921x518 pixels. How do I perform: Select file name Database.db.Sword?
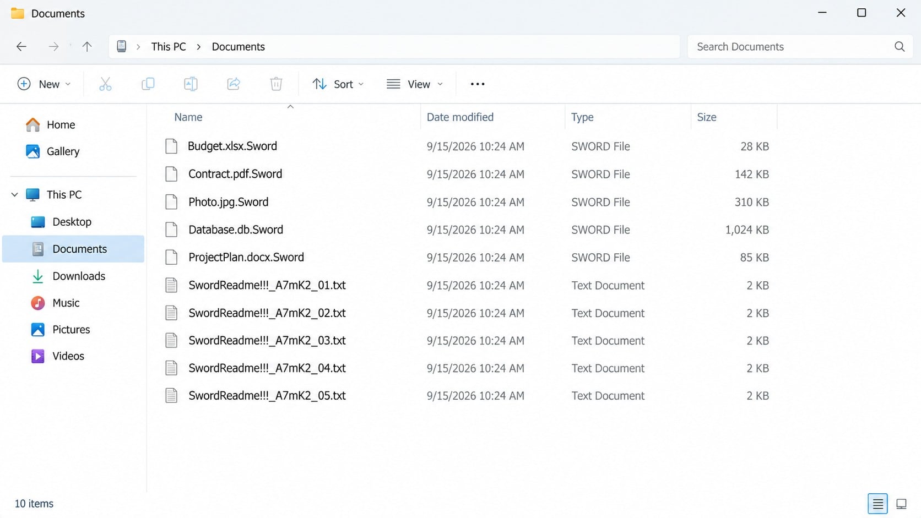pyautogui.click(x=236, y=230)
